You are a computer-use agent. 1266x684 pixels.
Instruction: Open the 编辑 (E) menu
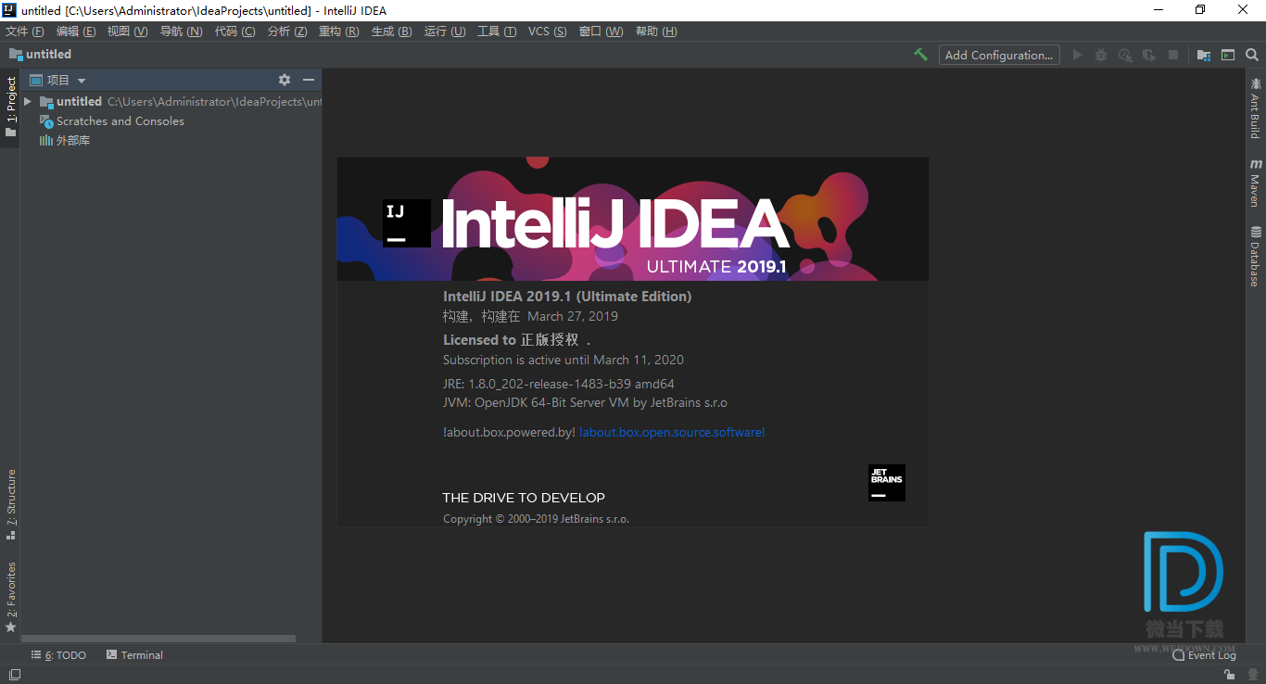(x=76, y=32)
